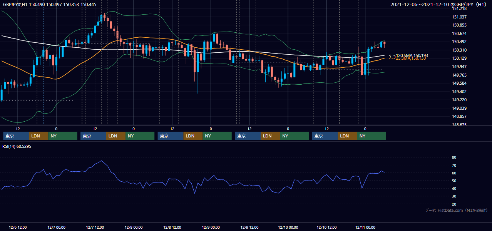
Task: Select the 150.492 price axis value
Action: (459, 42)
